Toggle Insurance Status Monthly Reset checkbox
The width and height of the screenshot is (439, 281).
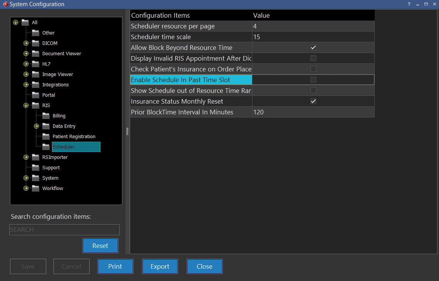[x=313, y=101]
